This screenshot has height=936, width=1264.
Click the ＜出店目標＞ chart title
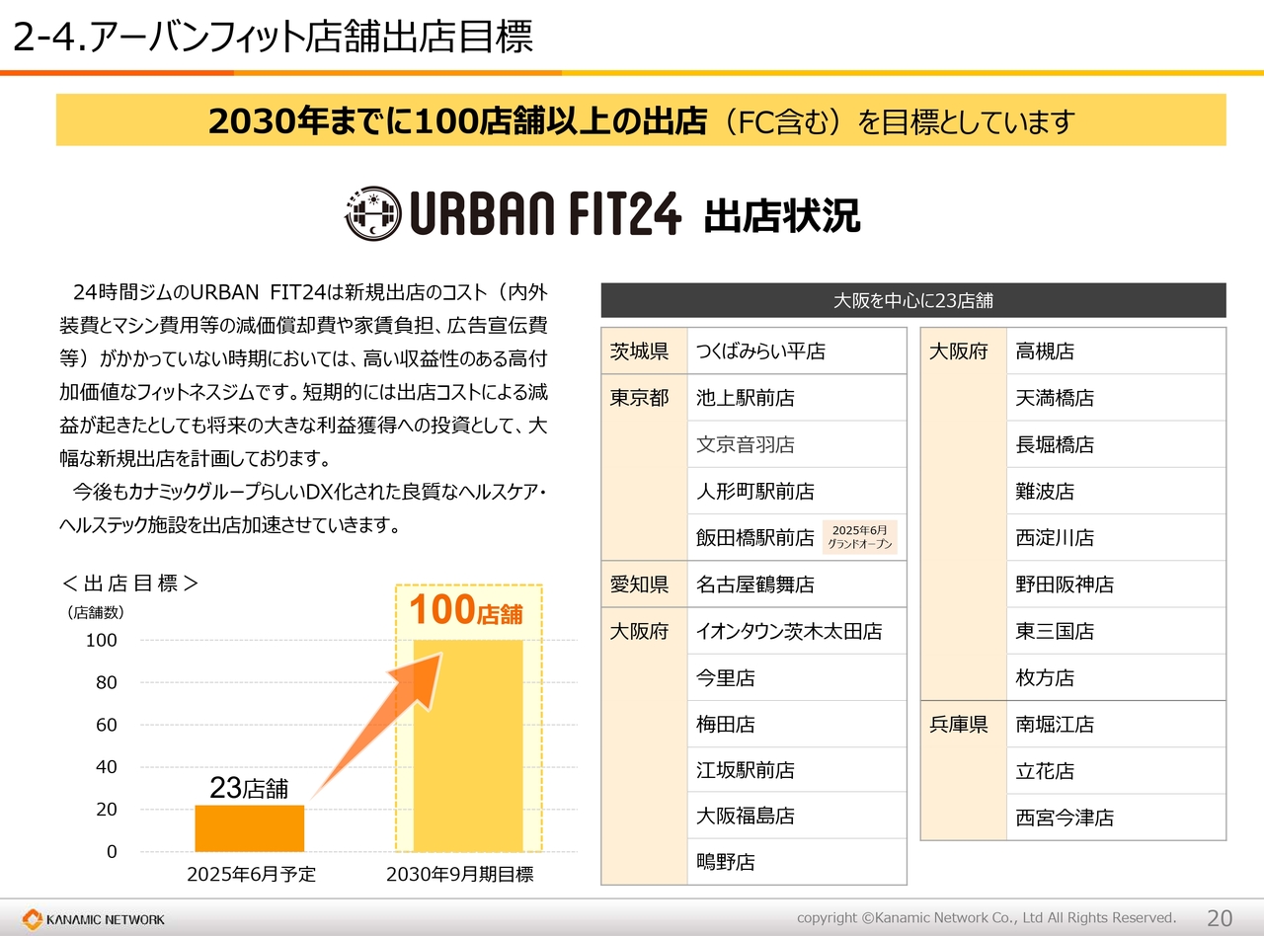click(x=129, y=584)
